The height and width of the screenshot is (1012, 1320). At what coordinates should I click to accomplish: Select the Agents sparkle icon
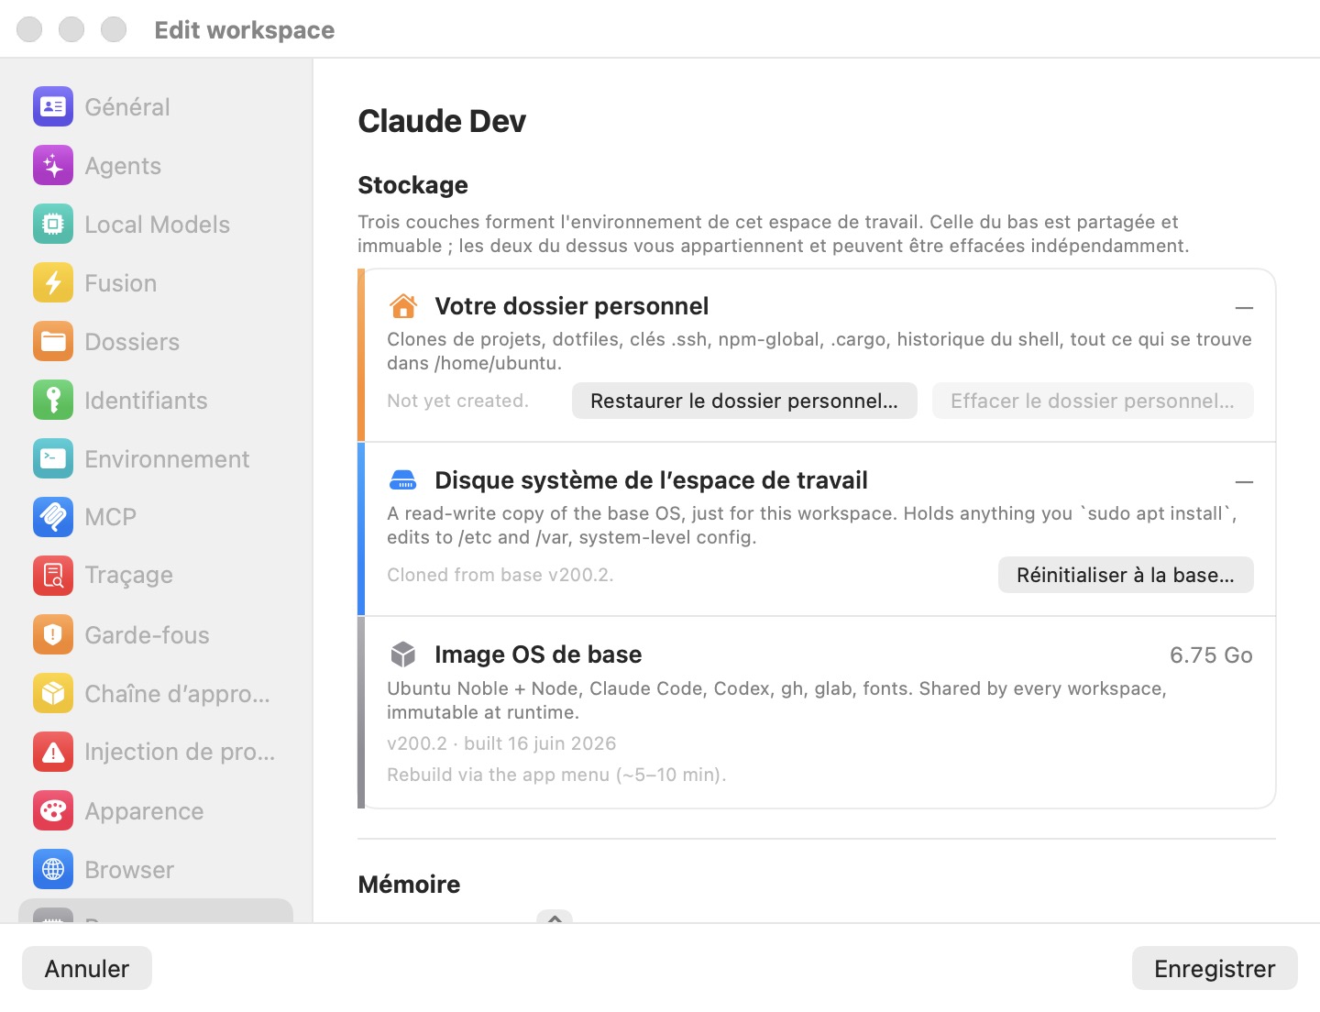[x=53, y=166]
